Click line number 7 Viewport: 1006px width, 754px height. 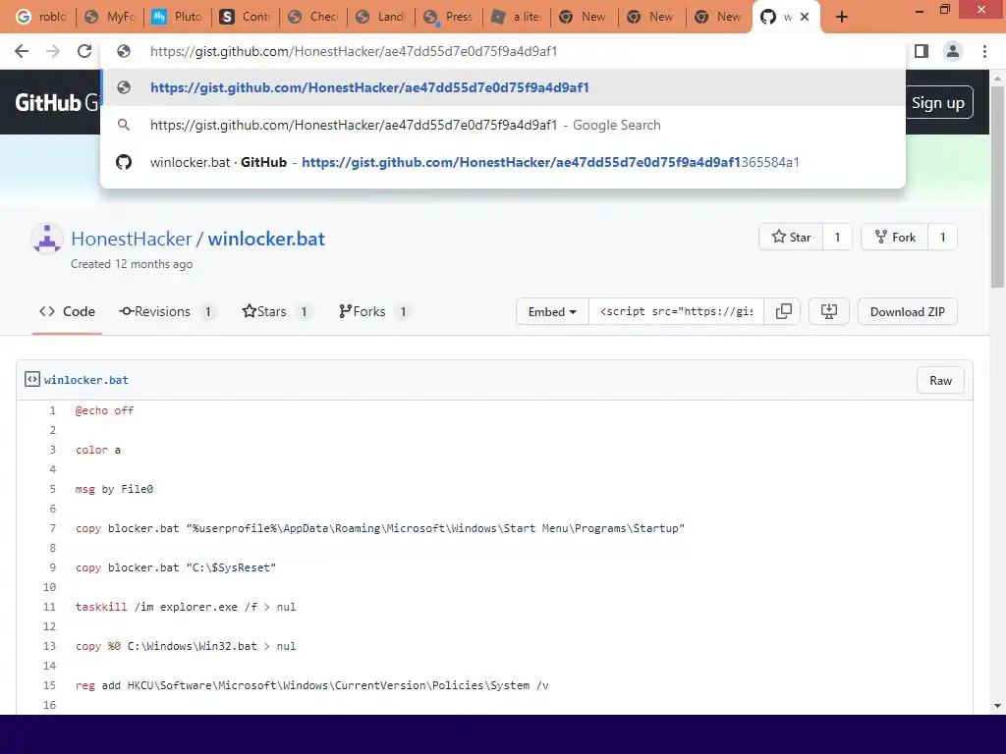coord(53,528)
